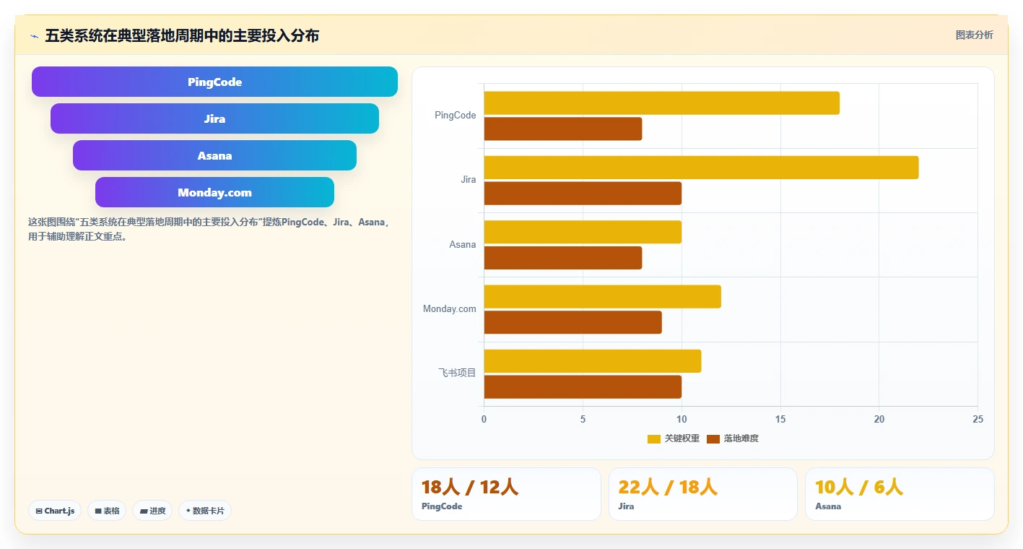Click the Asana y-axis label

[463, 245]
